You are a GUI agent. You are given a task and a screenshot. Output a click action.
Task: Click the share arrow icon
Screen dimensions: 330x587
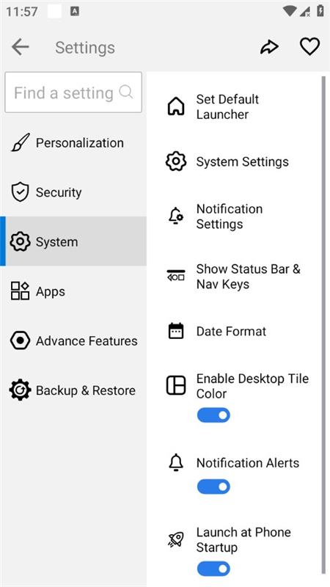click(x=269, y=47)
